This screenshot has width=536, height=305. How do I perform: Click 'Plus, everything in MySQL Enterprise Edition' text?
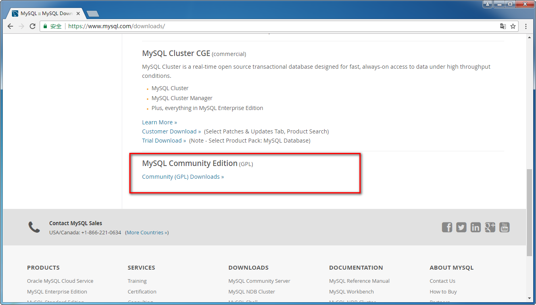pyautogui.click(x=207, y=108)
